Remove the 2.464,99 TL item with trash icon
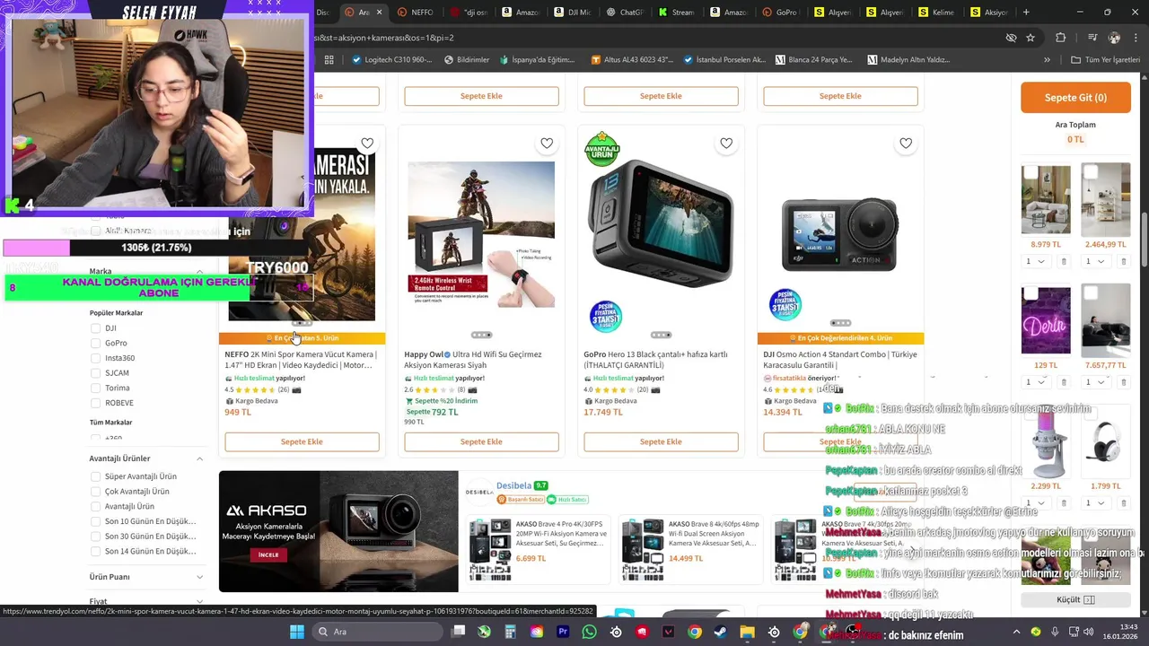Screen dimensions: 1149x646 1123,262
